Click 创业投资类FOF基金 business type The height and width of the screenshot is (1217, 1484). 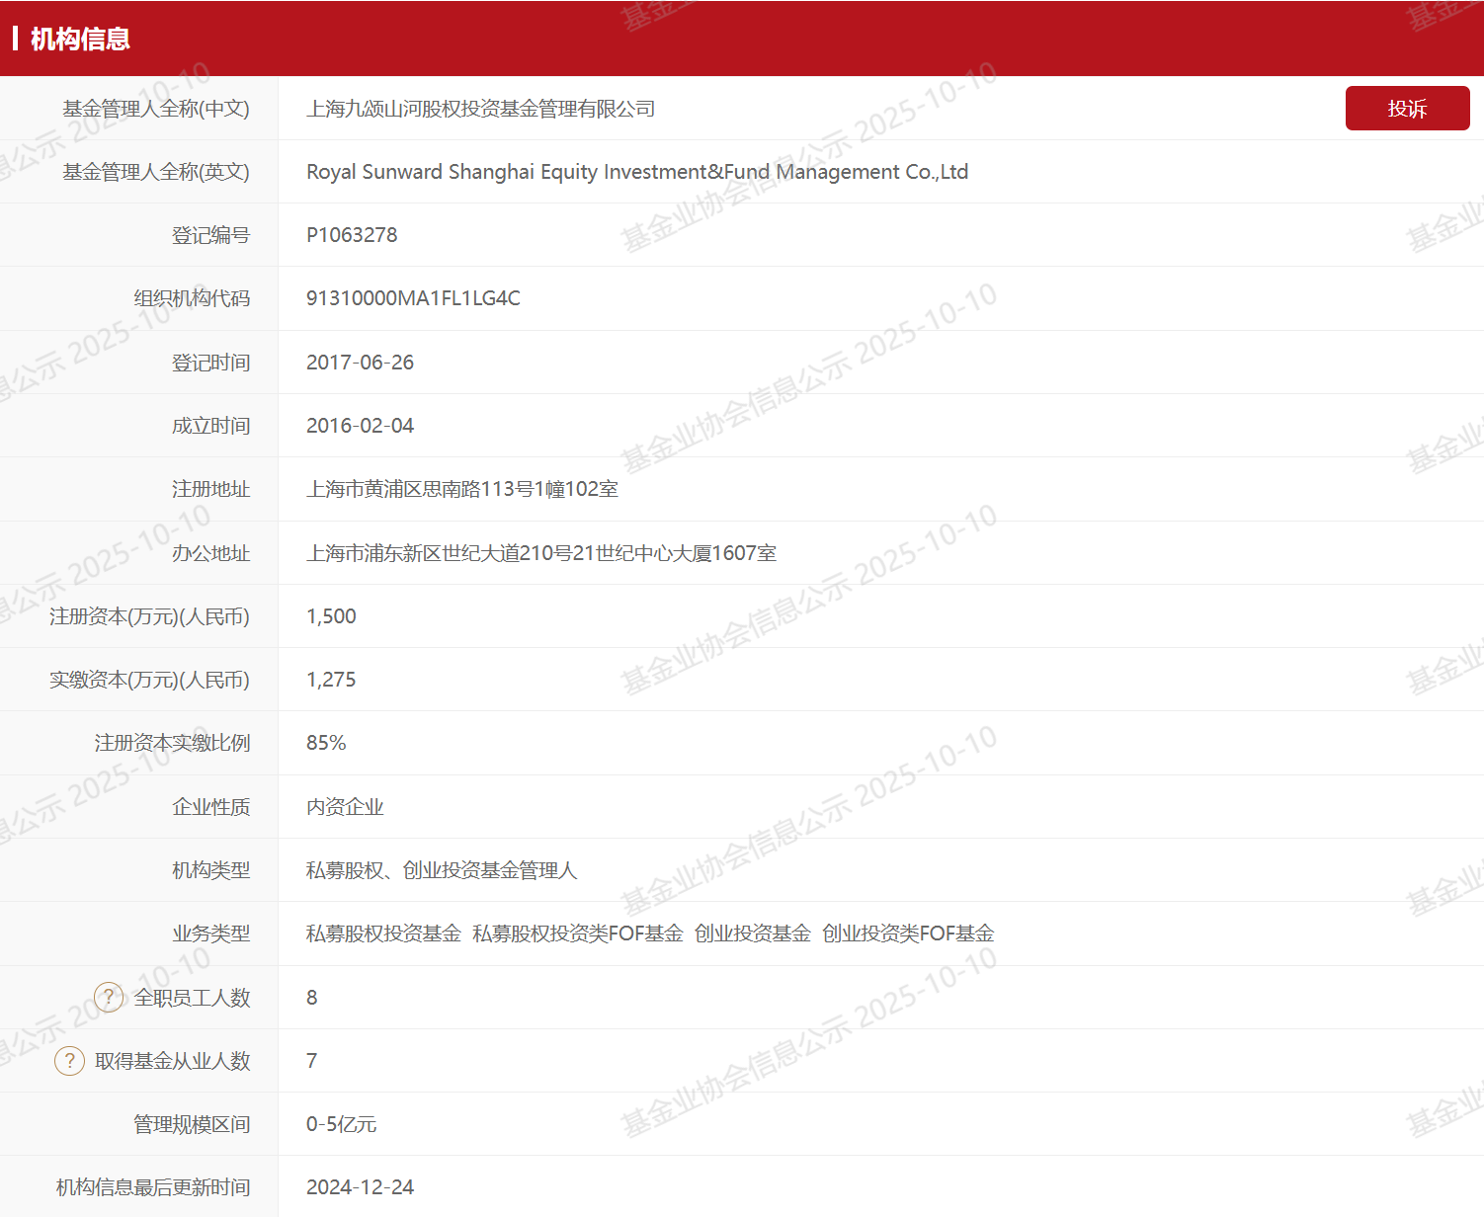click(907, 933)
